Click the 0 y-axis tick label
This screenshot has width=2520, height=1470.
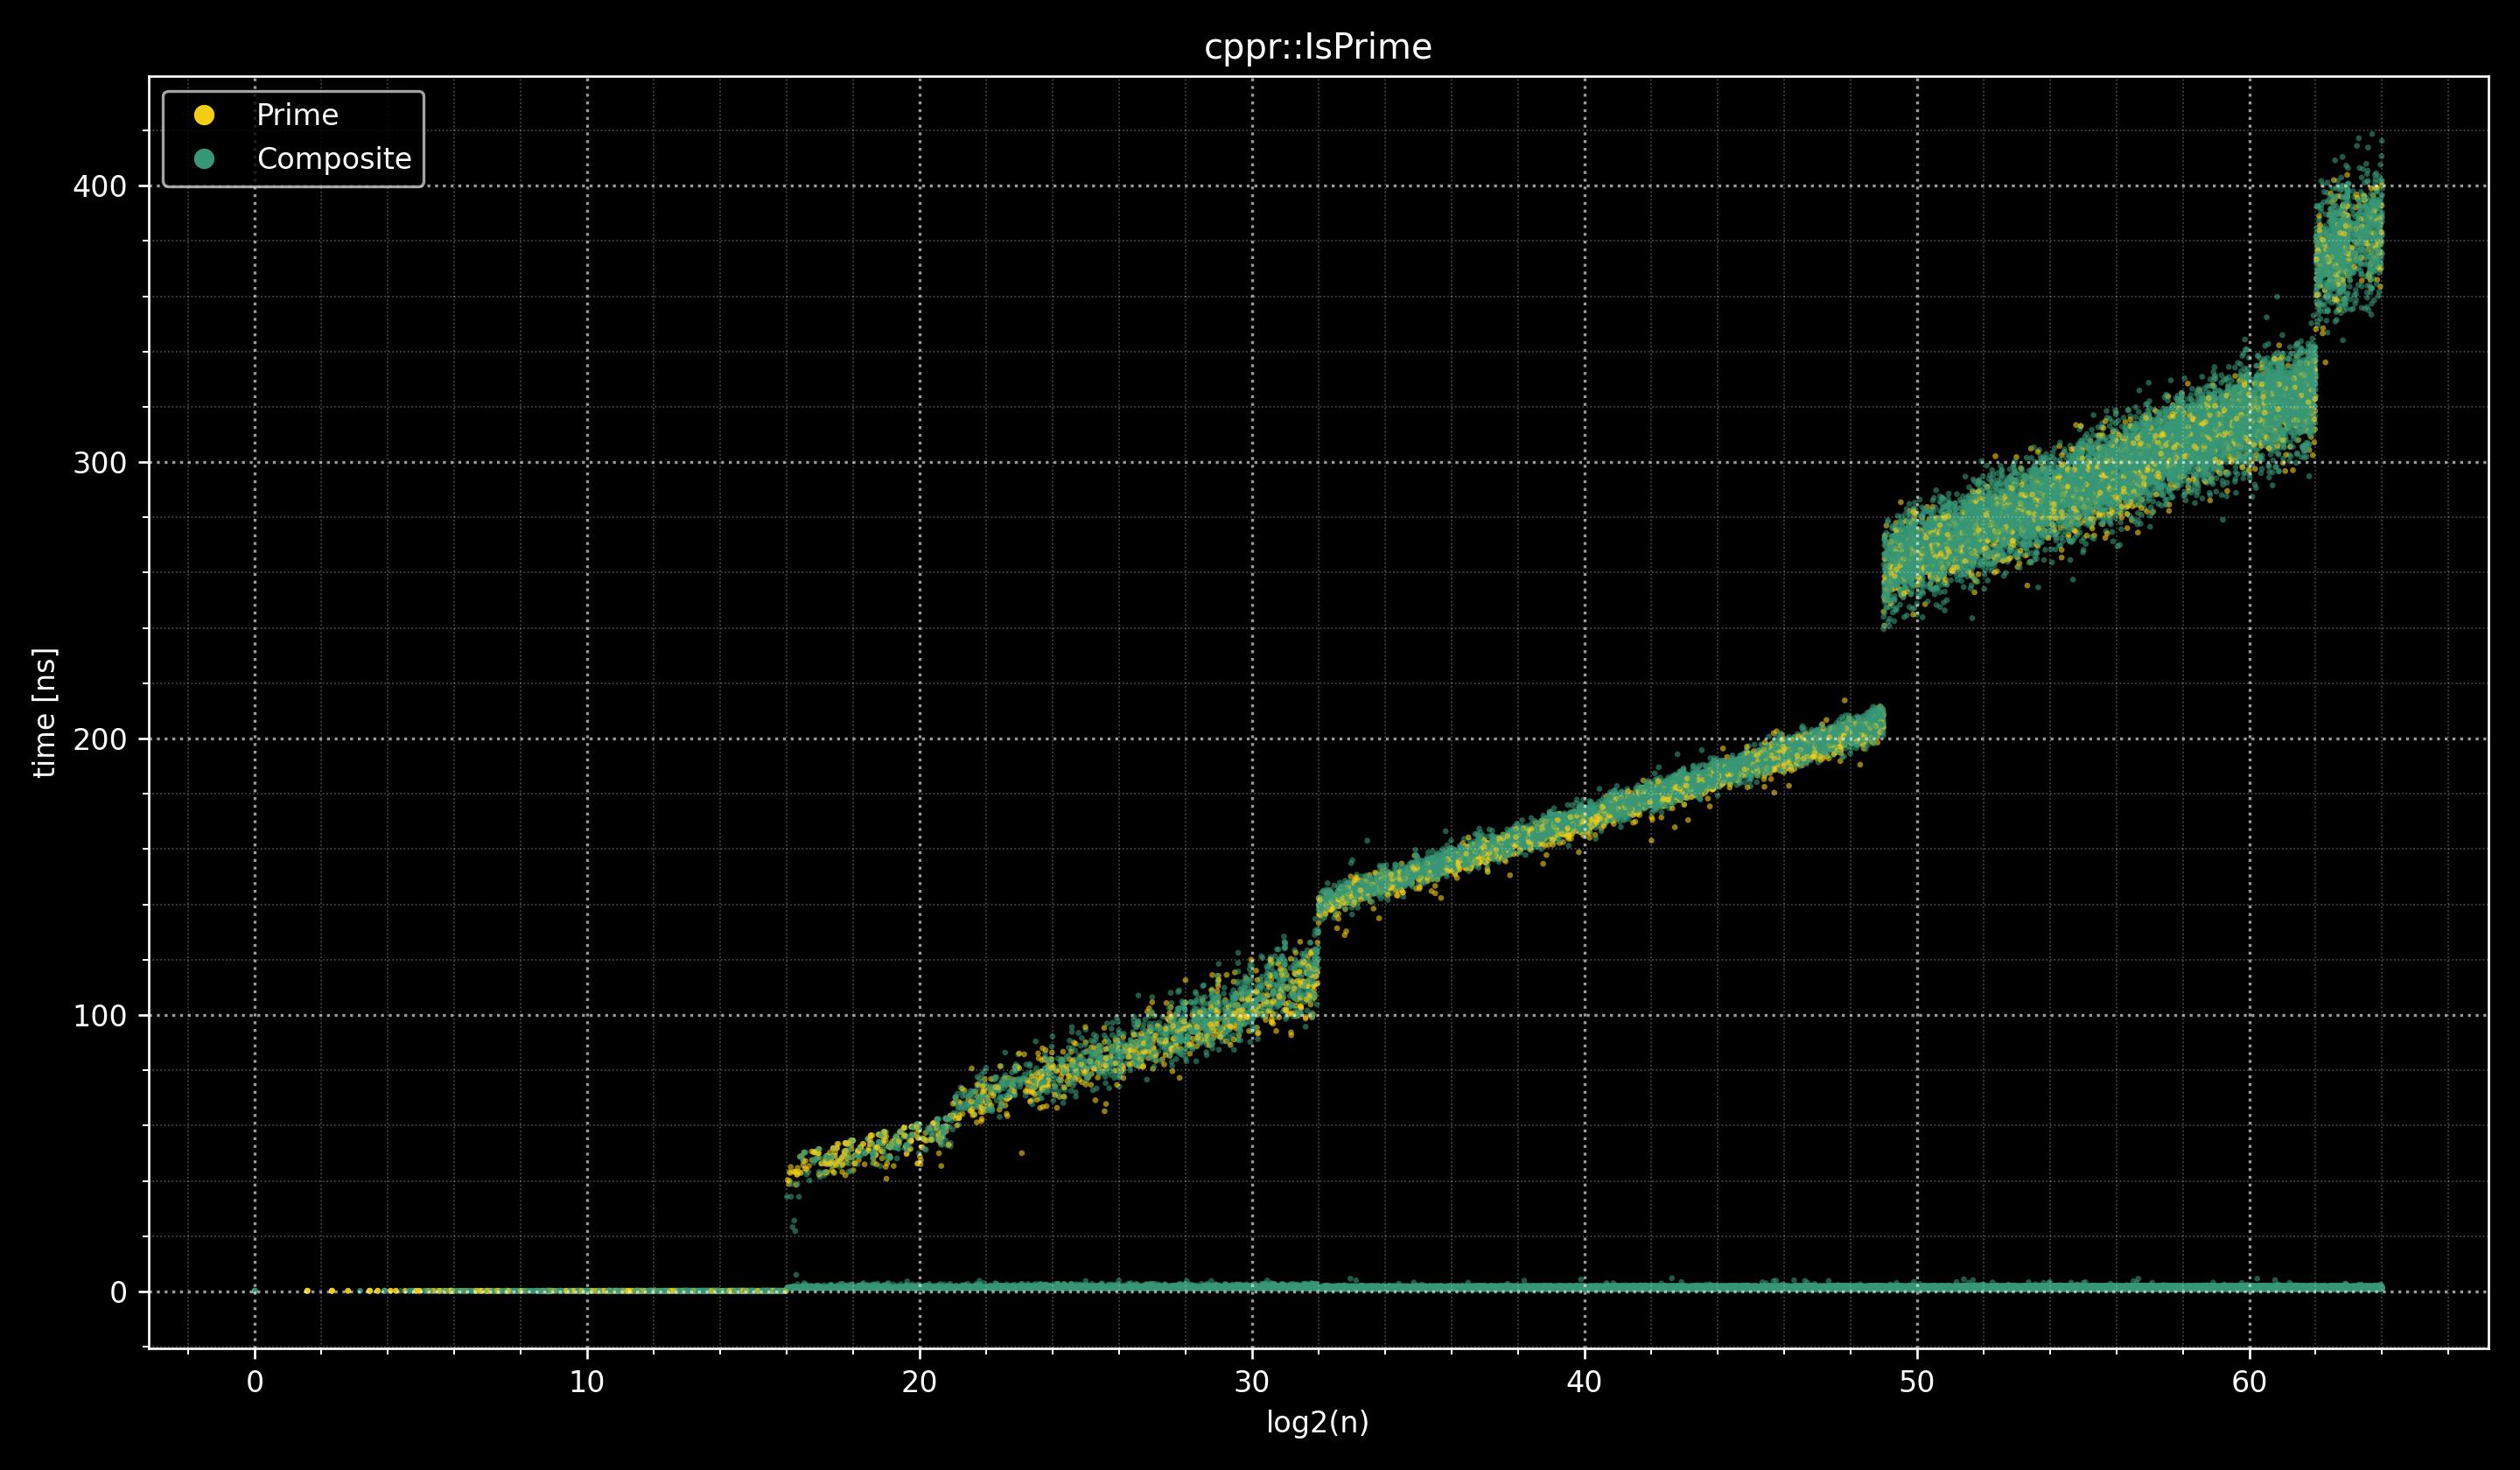click(x=118, y=1292)
